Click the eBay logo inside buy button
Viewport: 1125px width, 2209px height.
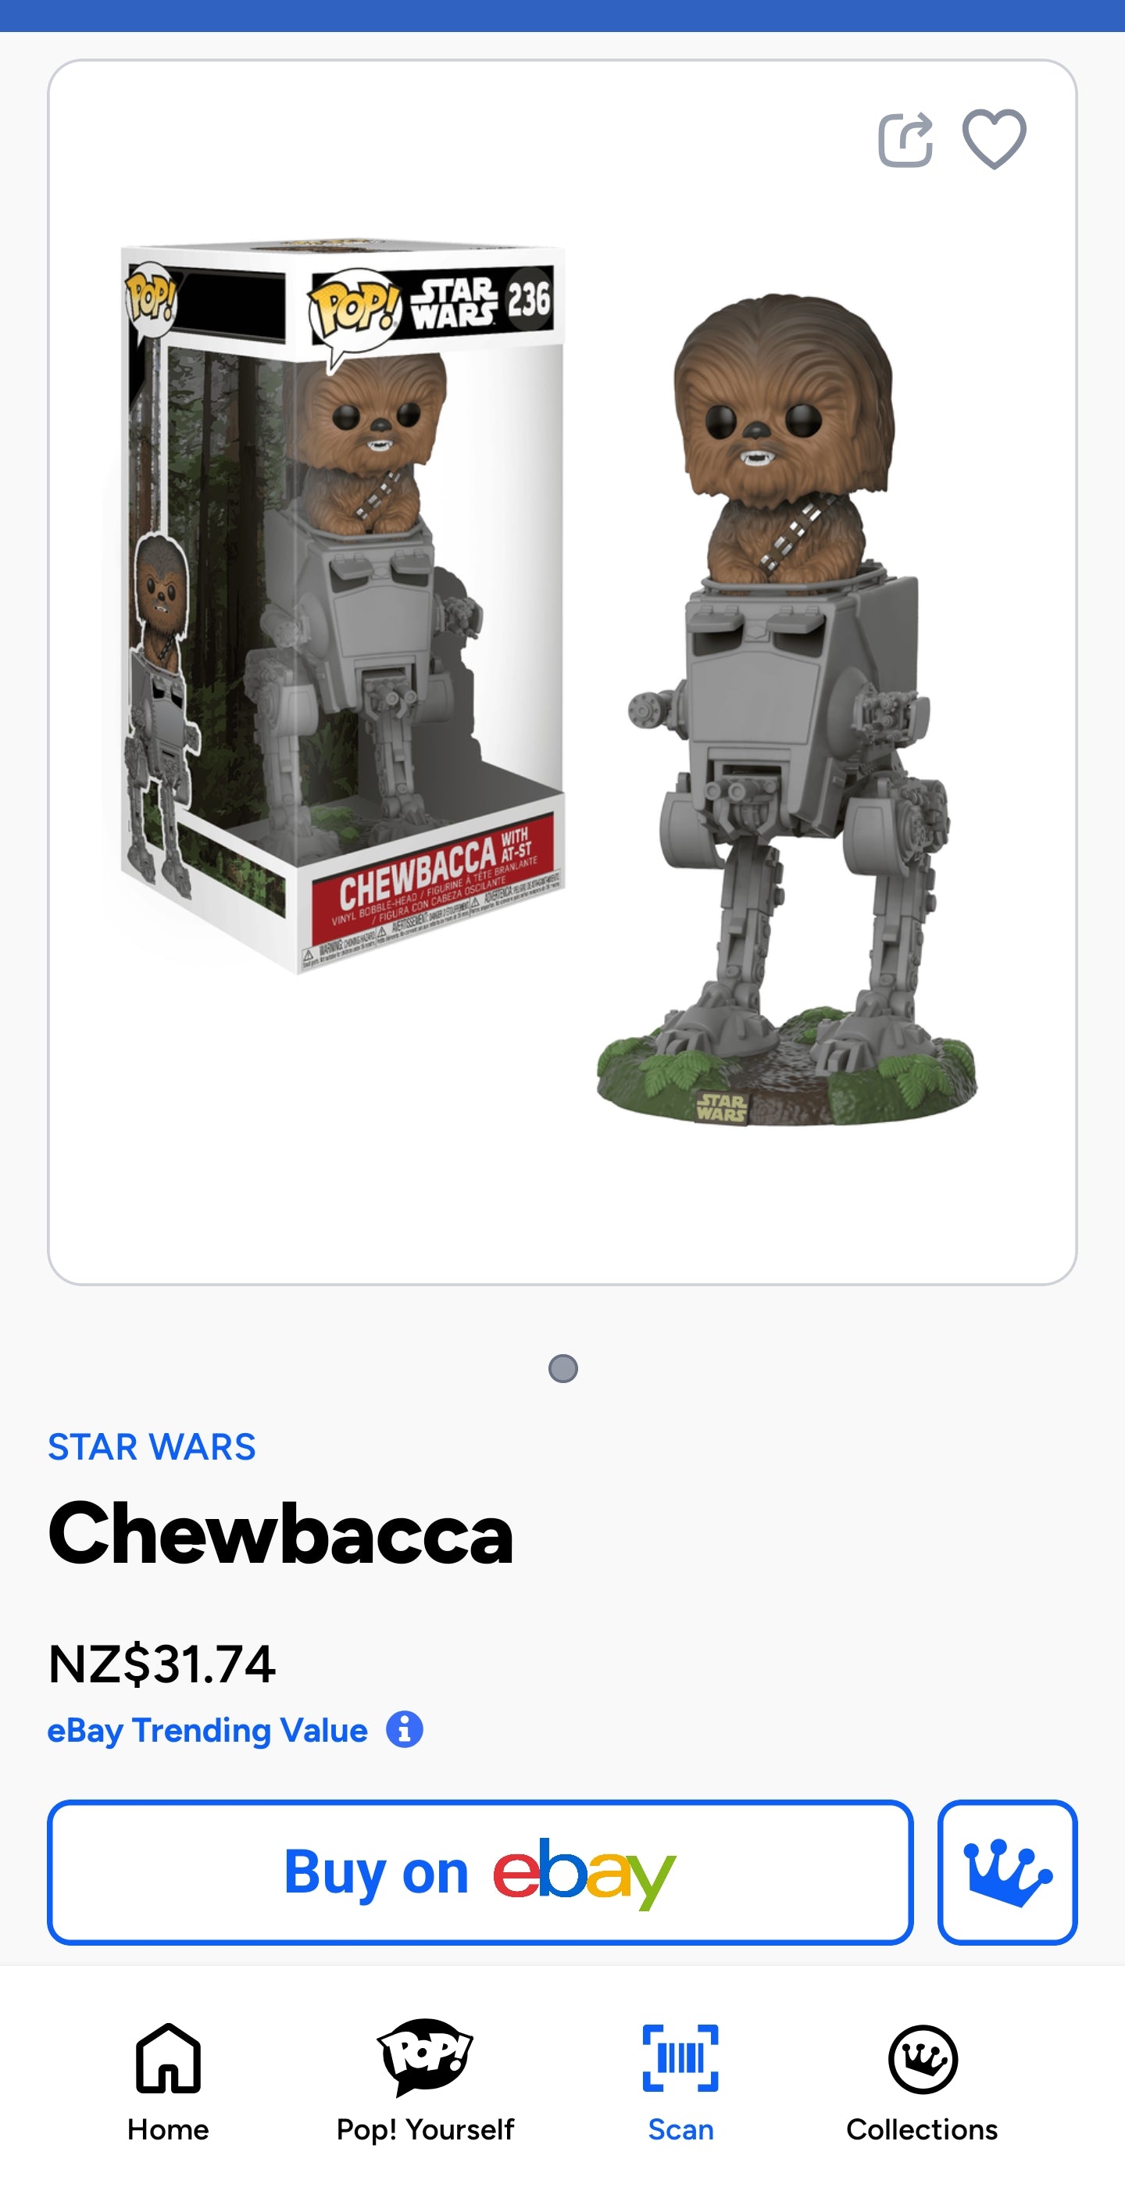click(584, 1873)
